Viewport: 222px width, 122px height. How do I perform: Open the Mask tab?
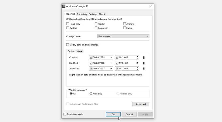80,51
